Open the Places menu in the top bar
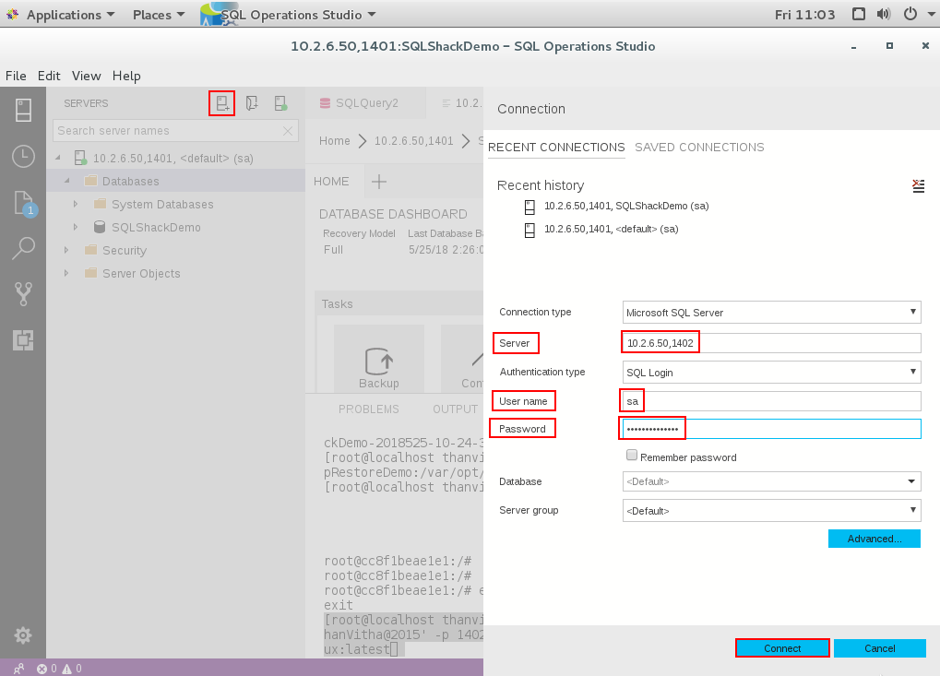 [159, 15]
